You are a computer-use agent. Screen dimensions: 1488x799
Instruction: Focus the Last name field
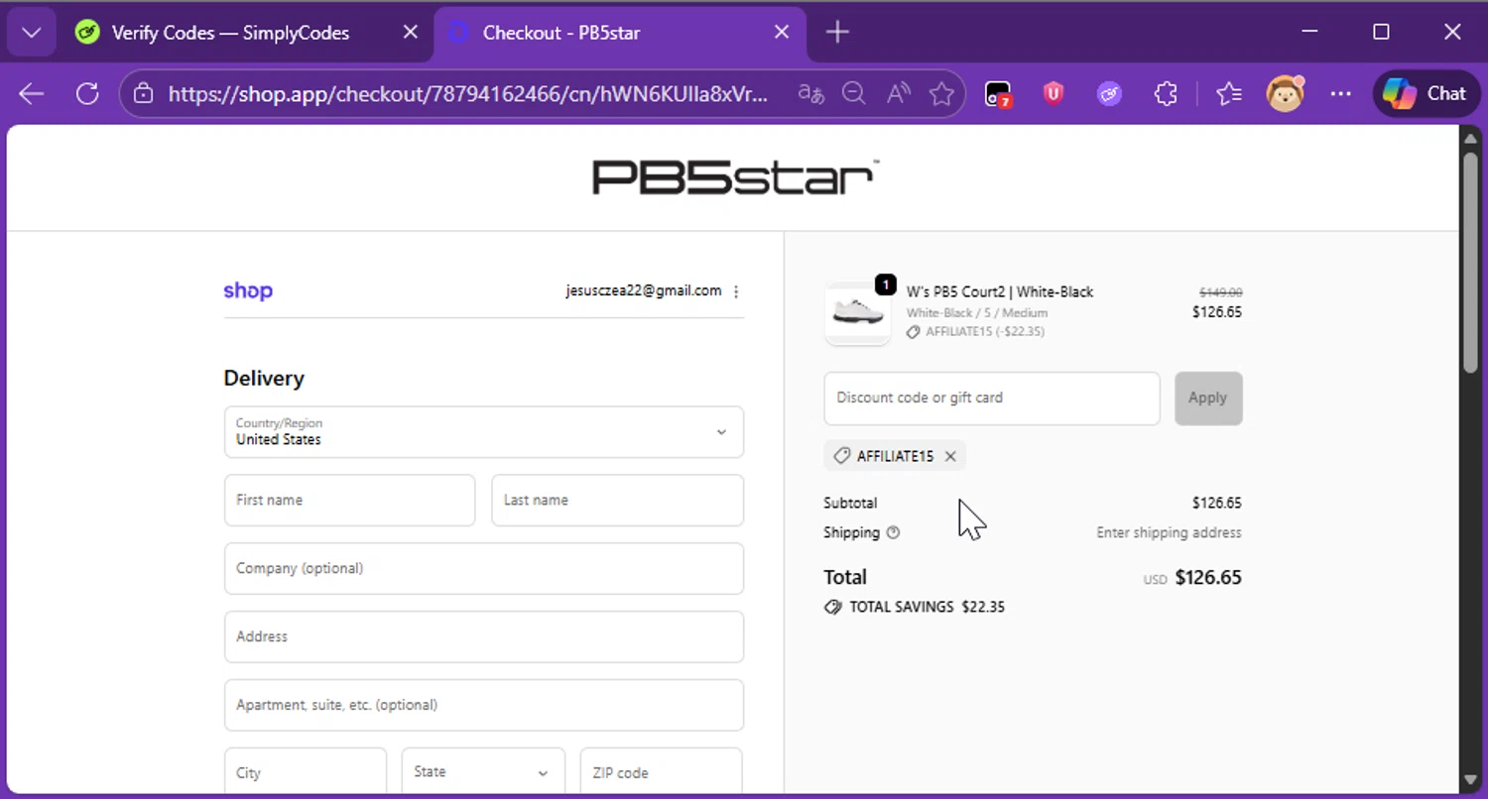point(618,501)
